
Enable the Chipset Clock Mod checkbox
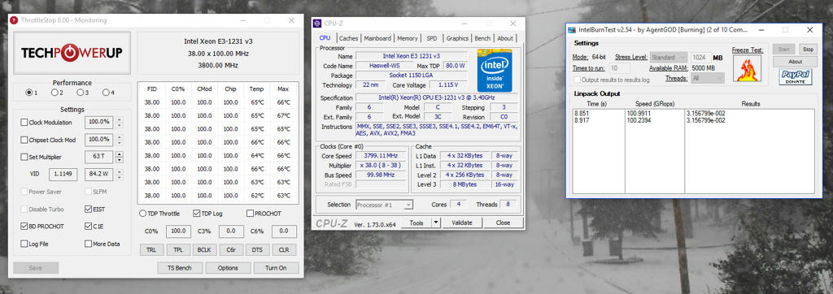pos(24,141)
